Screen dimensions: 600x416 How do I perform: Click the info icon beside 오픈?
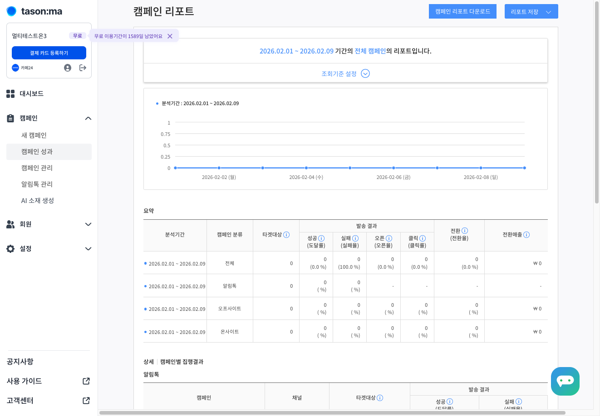pyautogui.click(x=389, y=238)
